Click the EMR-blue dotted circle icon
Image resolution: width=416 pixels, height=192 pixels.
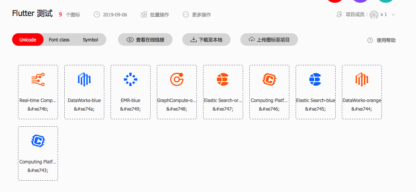[x=131, y=79]
